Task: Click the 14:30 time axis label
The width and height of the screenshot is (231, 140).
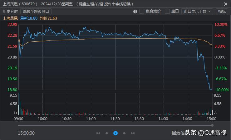Action: [x=187, y=119]
